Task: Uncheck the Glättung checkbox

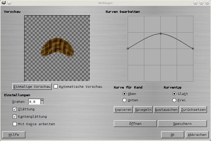Action: [15, 109]
